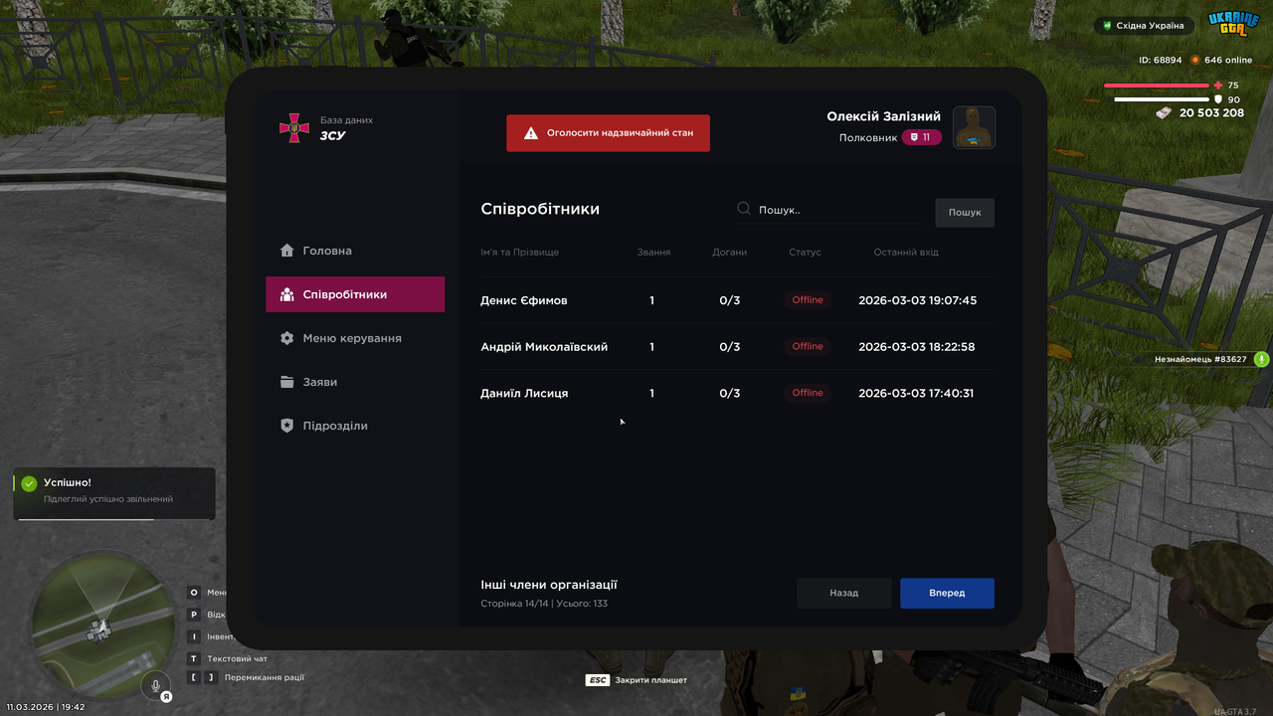The image size is (1273, 716).
Task: Click the shield icon beside Підрозділи
Action: [x=287, y=426]
